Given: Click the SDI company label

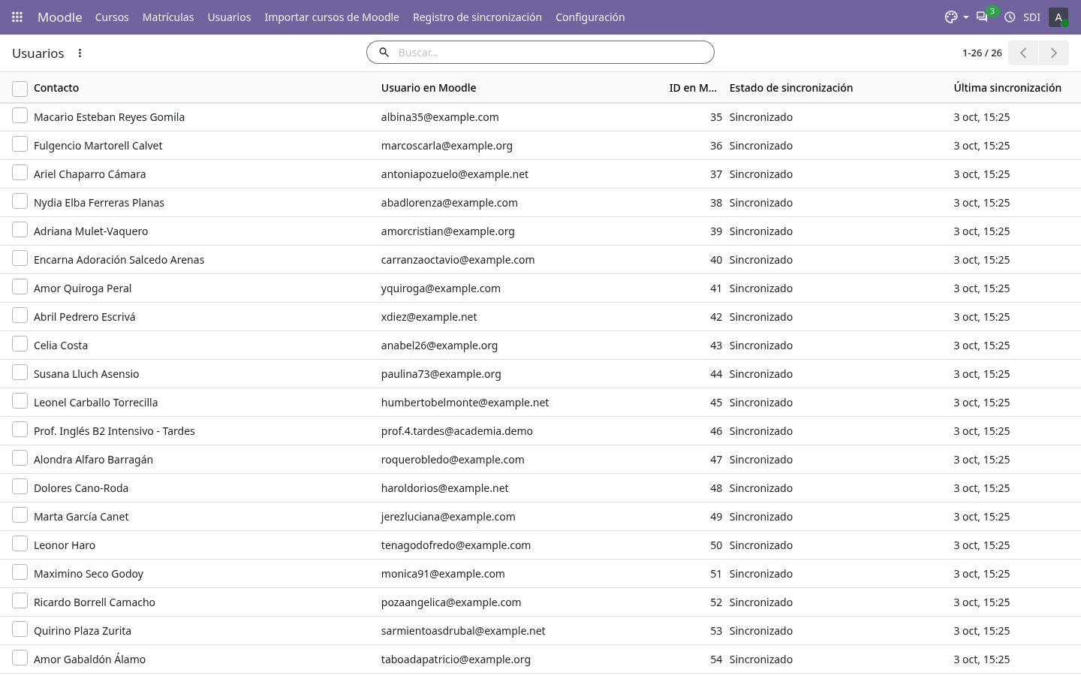Looking at the screenshot, I should (1031, 17).
